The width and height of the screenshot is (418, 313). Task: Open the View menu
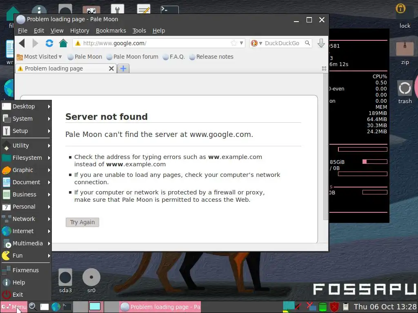(x=57, y=31)
